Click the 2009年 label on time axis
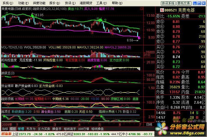Image resolution: width=207 pixels, height=137 pixels. pyautogui.click(x=7, y=124)
